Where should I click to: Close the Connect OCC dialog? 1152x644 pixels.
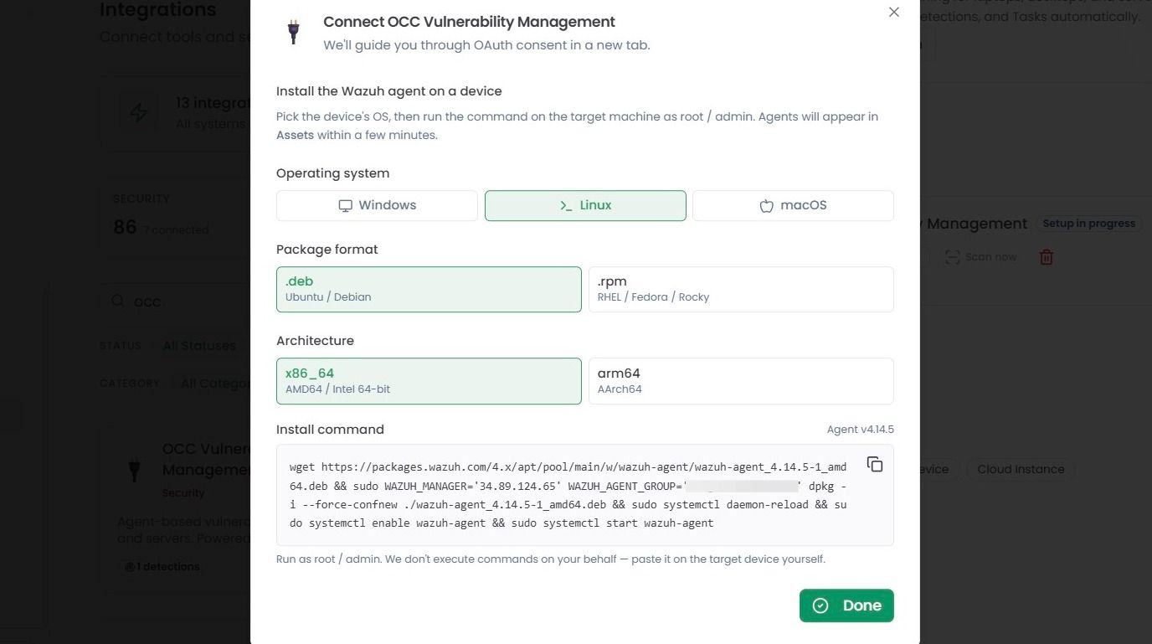tap(894, 13)
